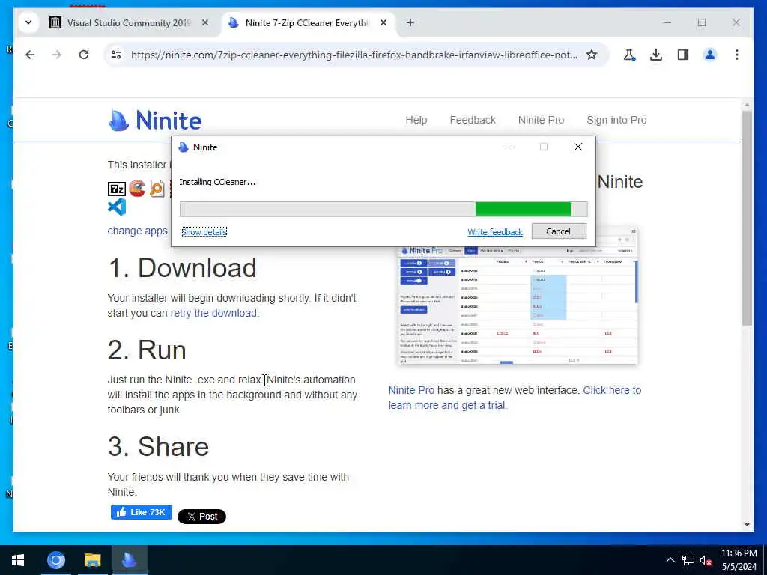Open File Explorer from the taskbar
This screenshot has height=575, width=767.
[x=92, y=560]
